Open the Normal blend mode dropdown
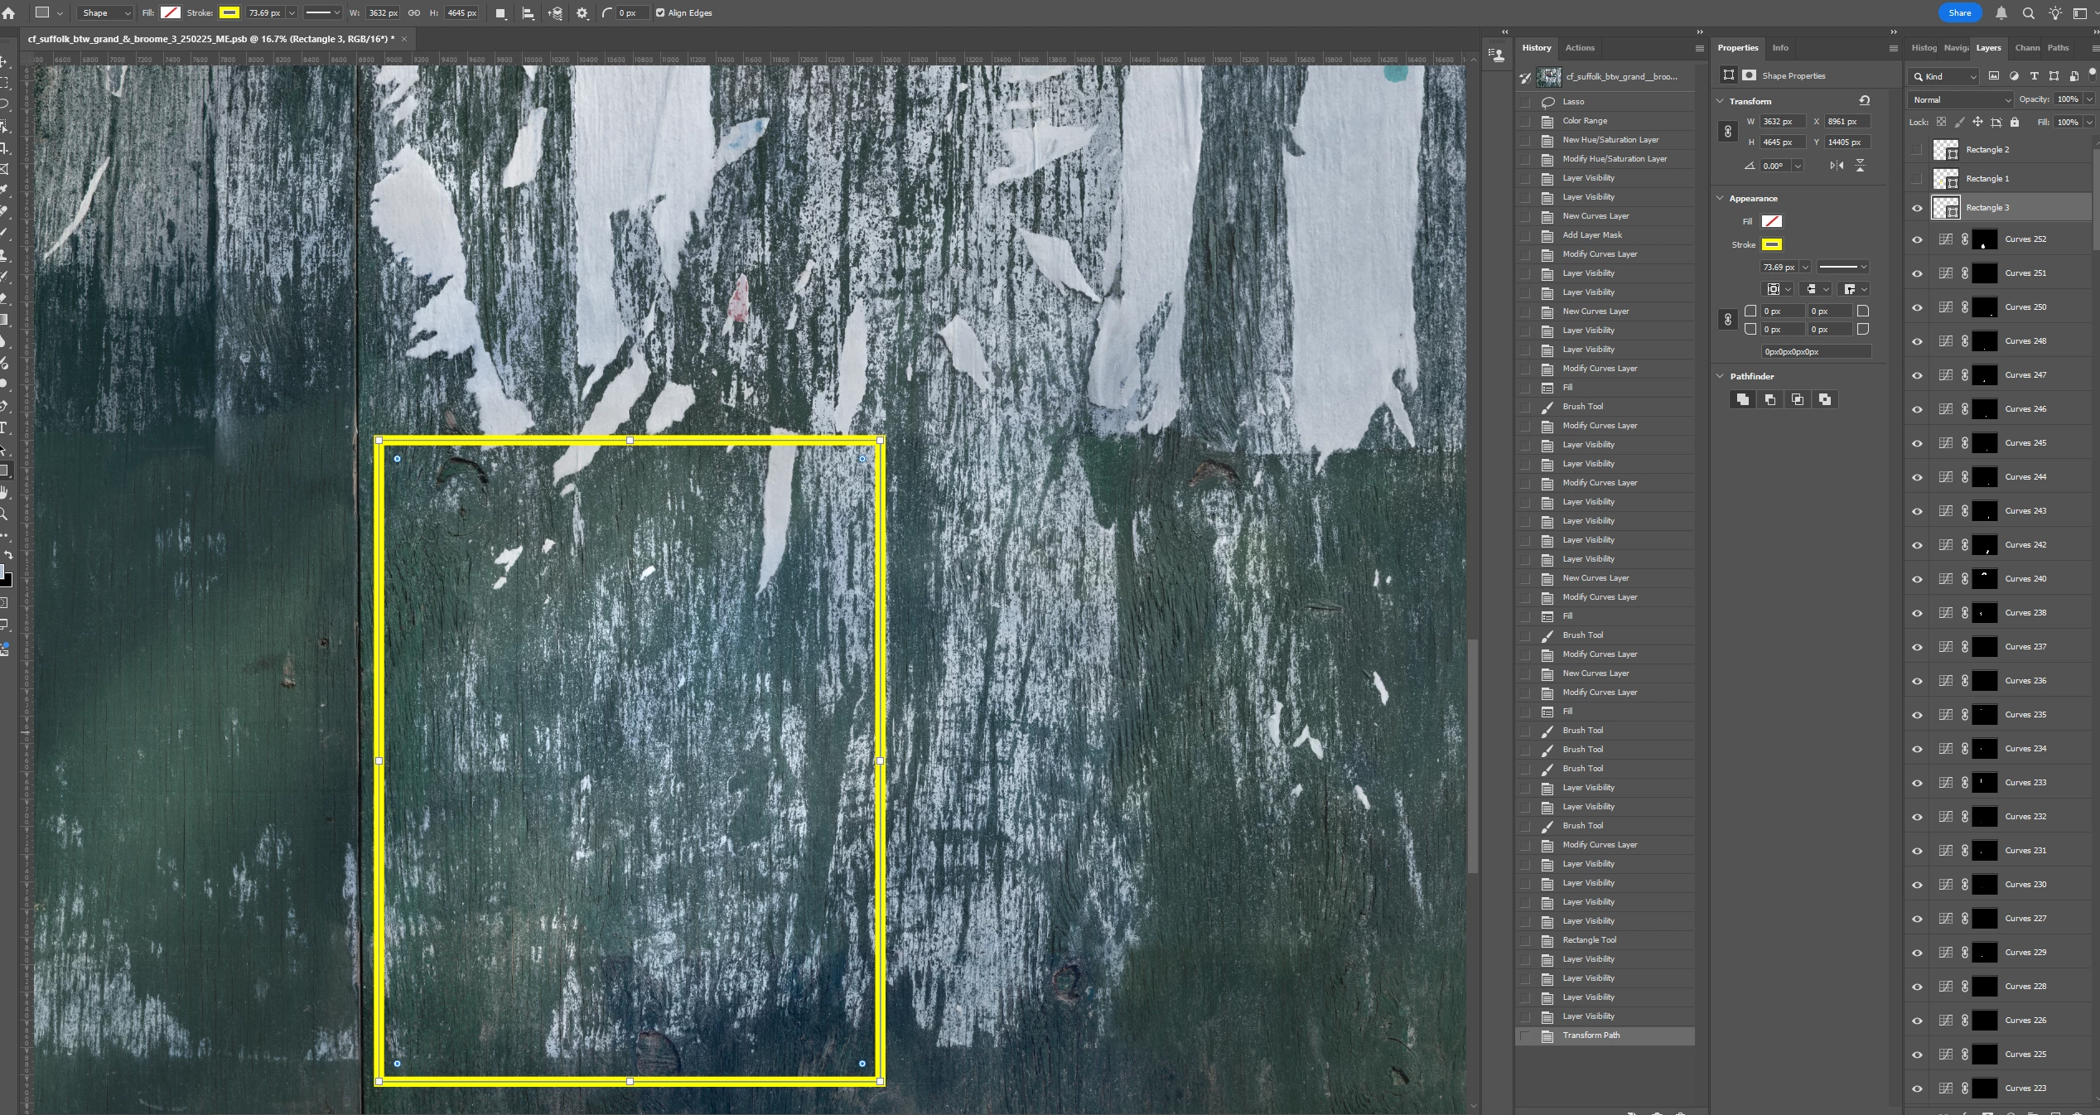The height and width of the screenshot is (1115, 2100). coord(1960,99)
